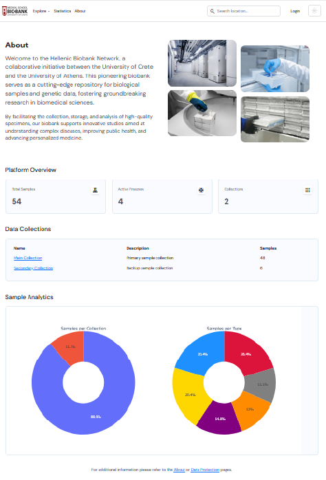This screenshot has height=480, width=326.
Task: Click the snowflake icon on Active Freezers card
Action: tap(201, 190)
